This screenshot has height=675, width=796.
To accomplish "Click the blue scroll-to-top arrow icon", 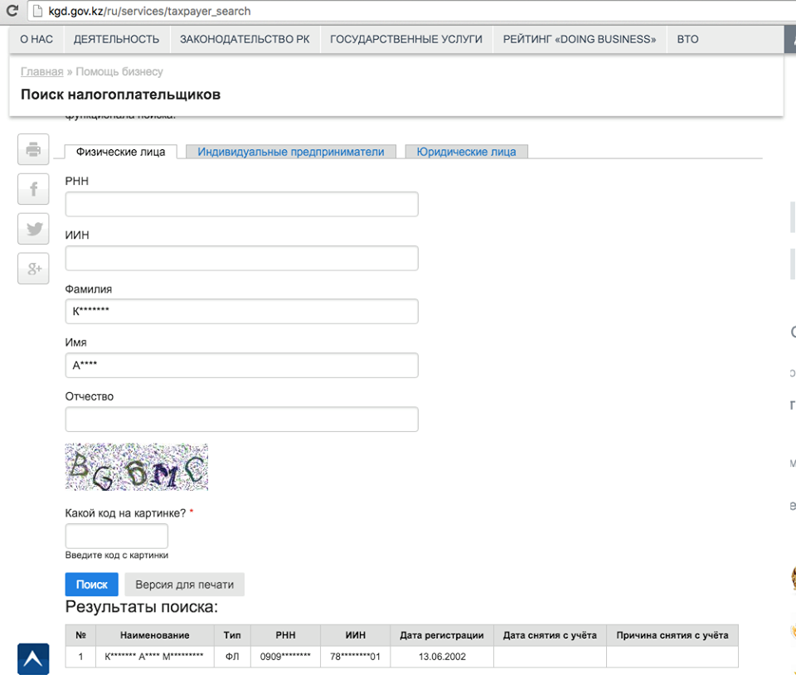I will tap(33, 658).
